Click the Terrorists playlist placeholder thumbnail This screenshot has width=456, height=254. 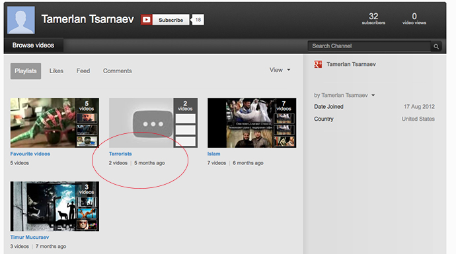click(153, 123)
